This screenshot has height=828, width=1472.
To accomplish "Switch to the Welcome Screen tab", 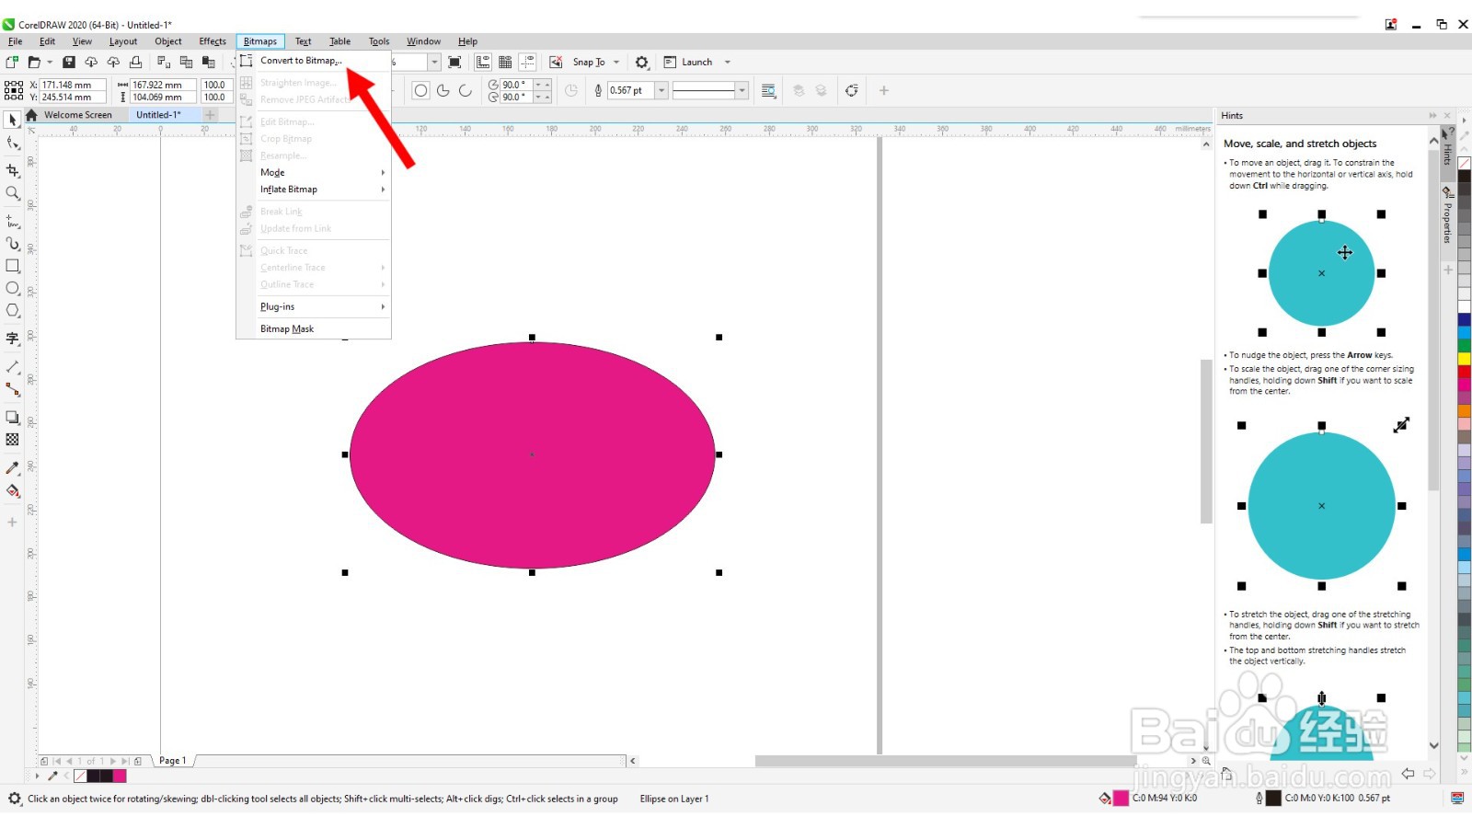I will (78, 115).
